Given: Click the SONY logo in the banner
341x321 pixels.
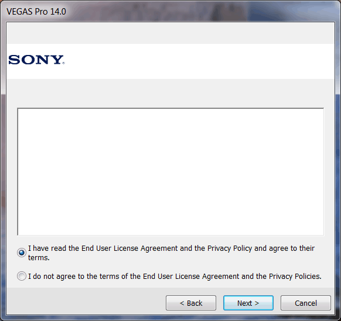Looking at the screenshot, I should pos(36,60).
